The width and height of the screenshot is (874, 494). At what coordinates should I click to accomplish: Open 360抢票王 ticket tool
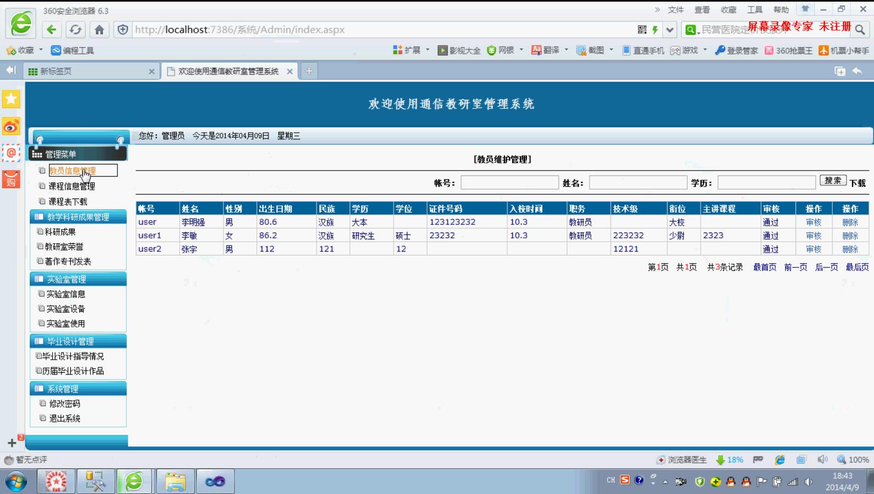tap(789, 50)
